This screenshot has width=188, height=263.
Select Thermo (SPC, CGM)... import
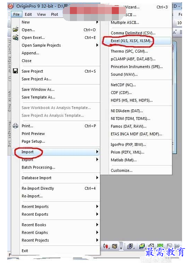[137, 51]
